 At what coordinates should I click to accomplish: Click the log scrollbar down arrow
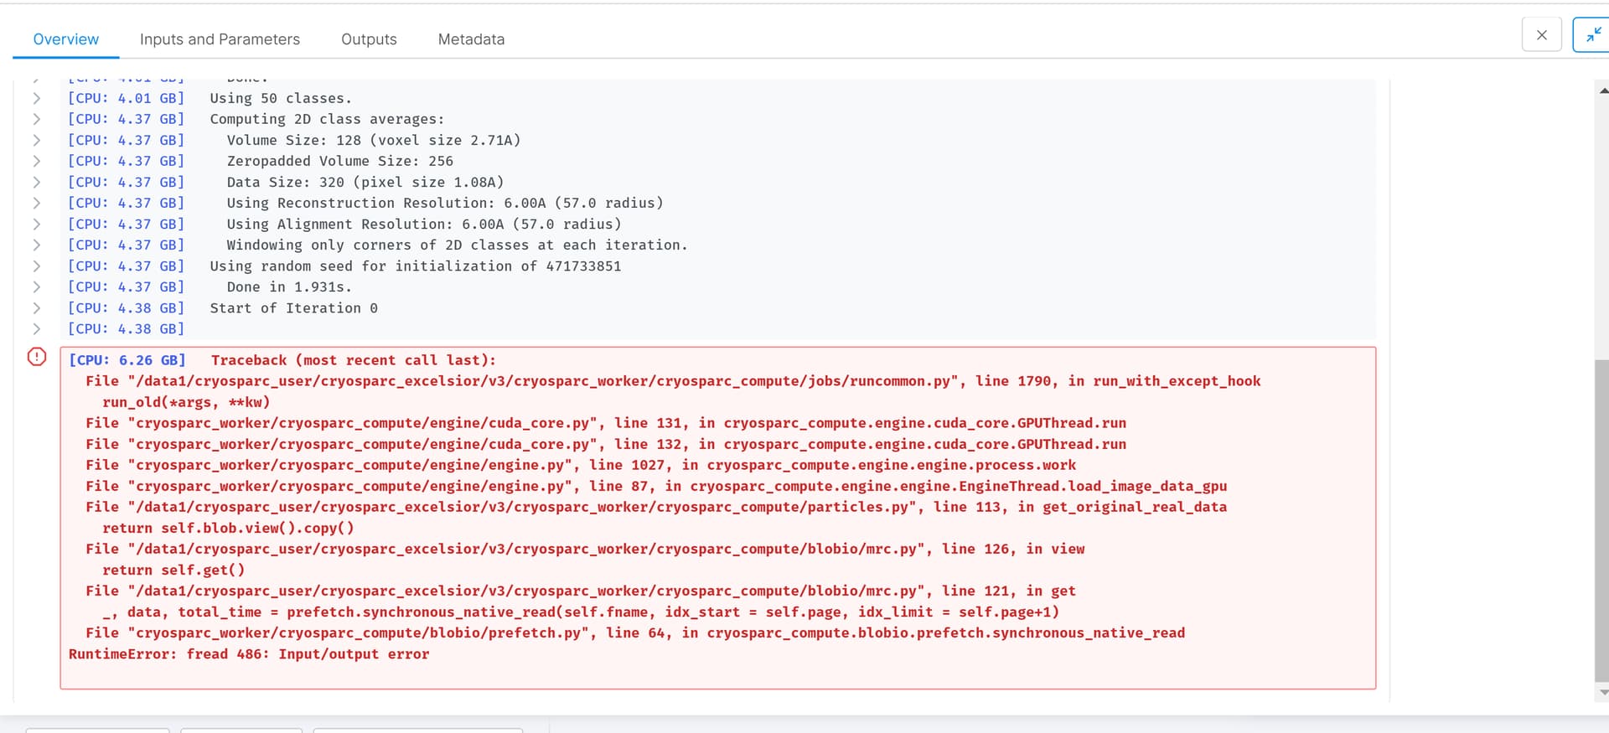point(1603,692)
